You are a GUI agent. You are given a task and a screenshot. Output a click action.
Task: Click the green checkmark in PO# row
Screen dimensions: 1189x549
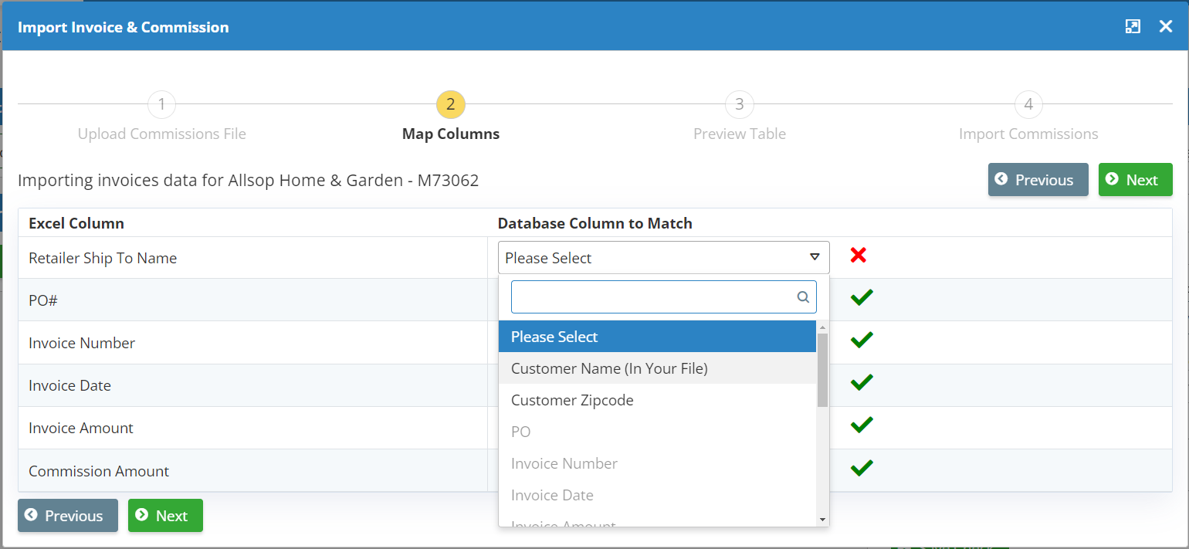tap(861, 297)
